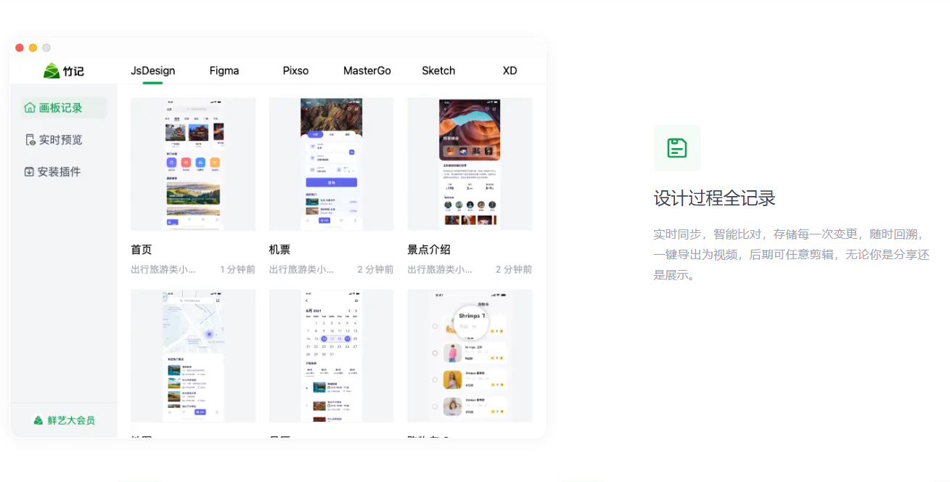950x482 pixels.
Task: Open 实时预览 via its preview icon
Action: pos(30,140)
